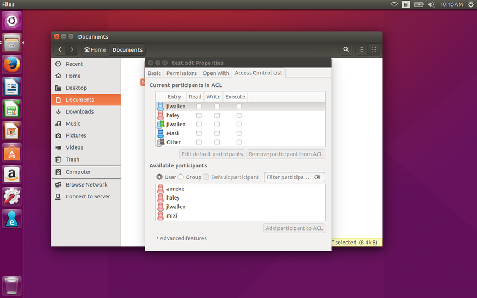
Task: Click the clock showing 10:16 AM
Action: (x=451, y=4)
